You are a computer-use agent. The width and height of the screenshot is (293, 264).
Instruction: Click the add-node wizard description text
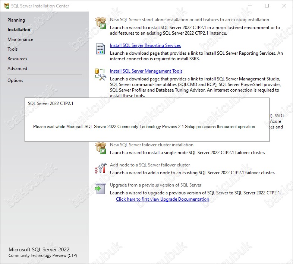coord(192,173)
